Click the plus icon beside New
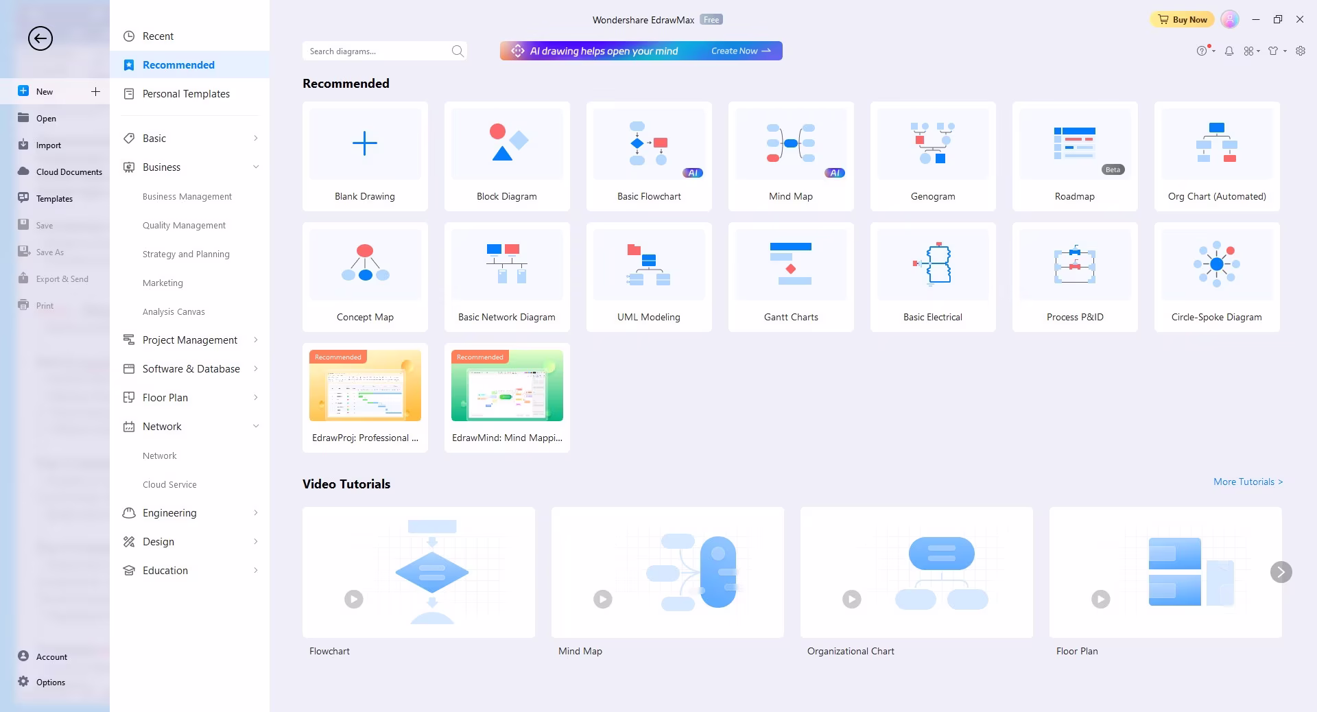The height and width of the screenshot is (712, 1317). click(95, 91)
